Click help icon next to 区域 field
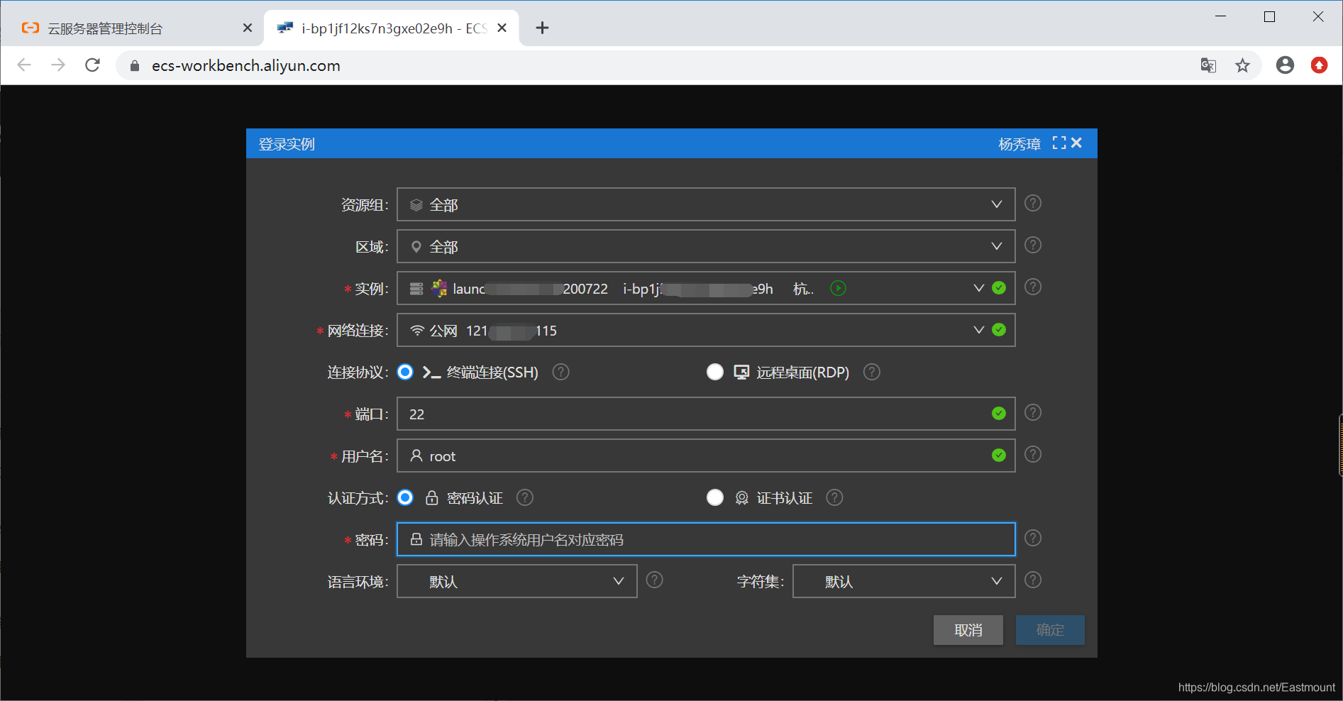This screenshot has width=1343, height=701. (1033, 245)
